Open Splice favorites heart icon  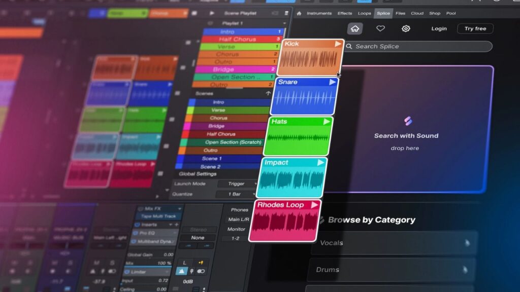(x=380, y=28)
